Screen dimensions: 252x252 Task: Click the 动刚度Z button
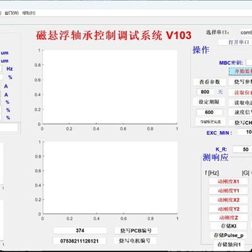228,218
